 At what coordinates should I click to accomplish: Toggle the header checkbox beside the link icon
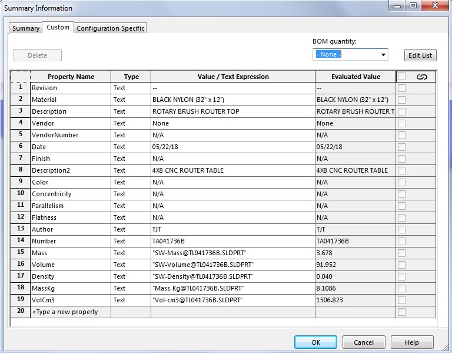point(401,77)
